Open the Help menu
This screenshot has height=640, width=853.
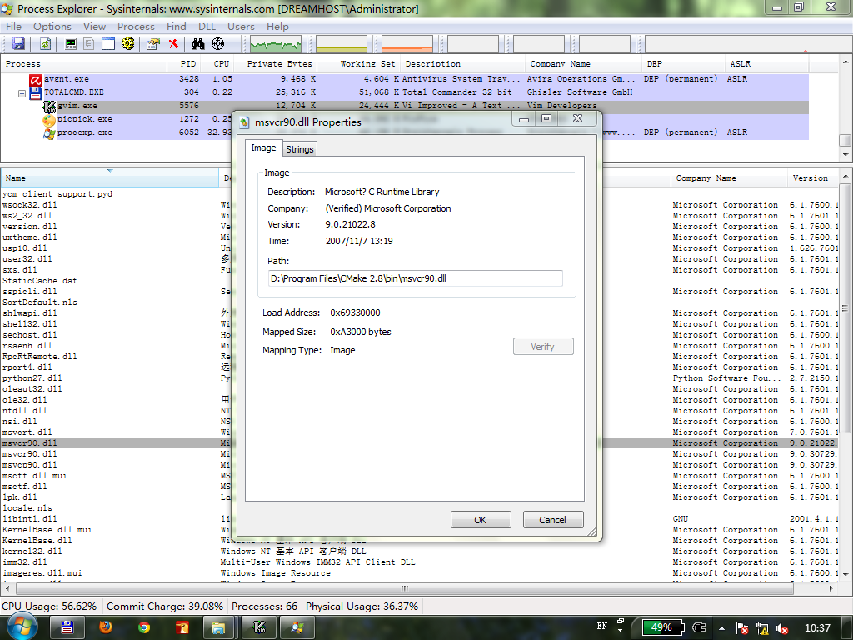[x=277, y=26]
